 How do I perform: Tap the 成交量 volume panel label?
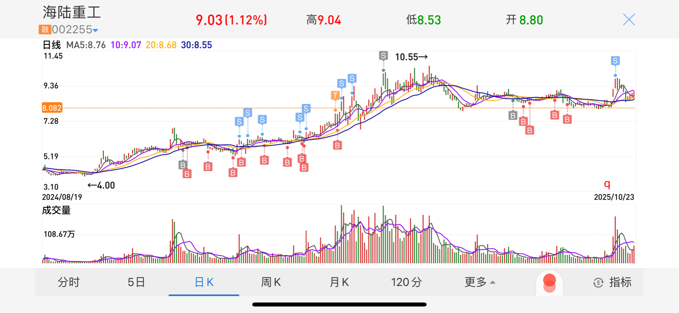56,210
